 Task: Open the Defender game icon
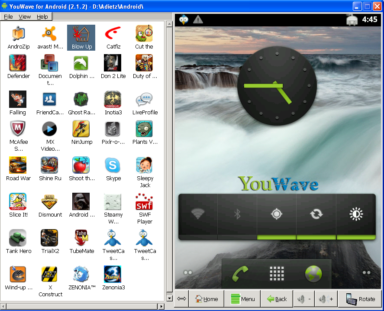(x=18, y=63)
